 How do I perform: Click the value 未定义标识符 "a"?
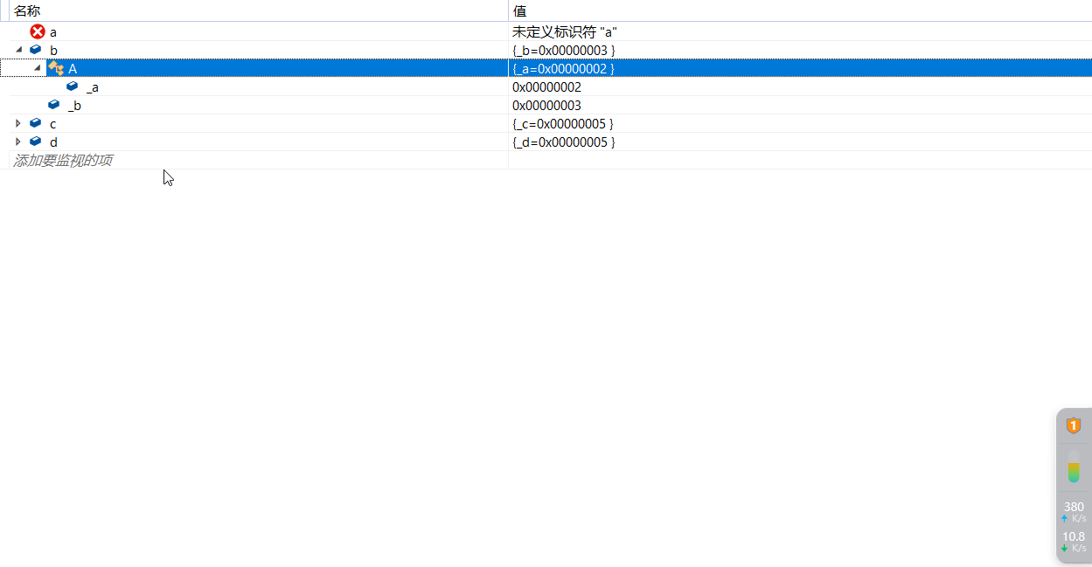point(565,31)
